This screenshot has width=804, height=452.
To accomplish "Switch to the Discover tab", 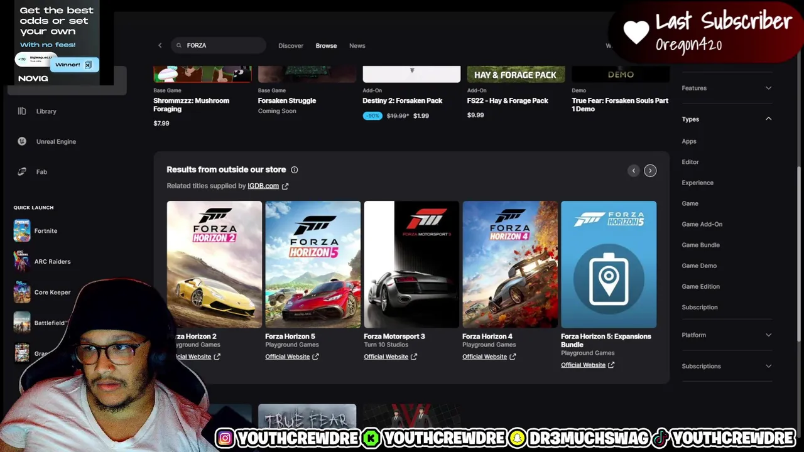I will (291, 45).
